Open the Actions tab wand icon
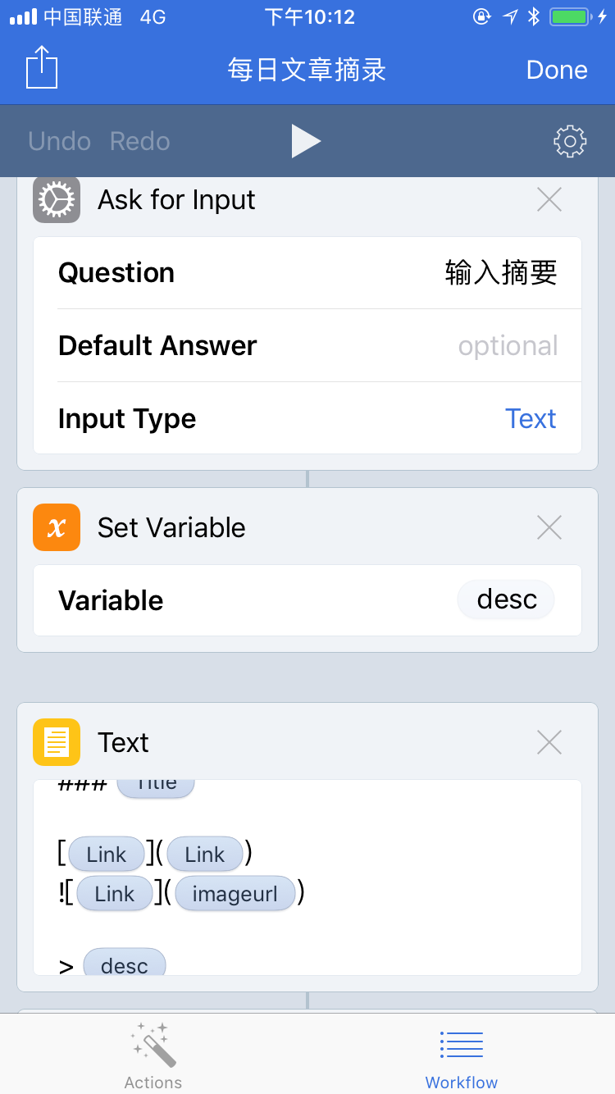The image size is (615, 1094). tap(153, 1043)
